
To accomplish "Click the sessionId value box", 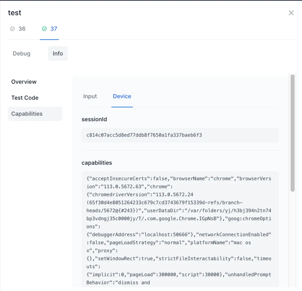I will coord(180,135).
